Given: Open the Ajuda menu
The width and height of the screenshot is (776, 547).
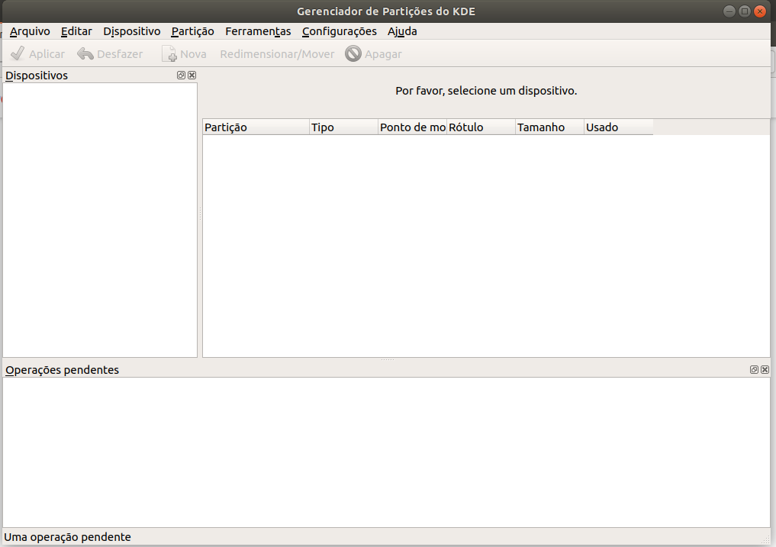Looking at the screenshot, I should pos(402,31).
